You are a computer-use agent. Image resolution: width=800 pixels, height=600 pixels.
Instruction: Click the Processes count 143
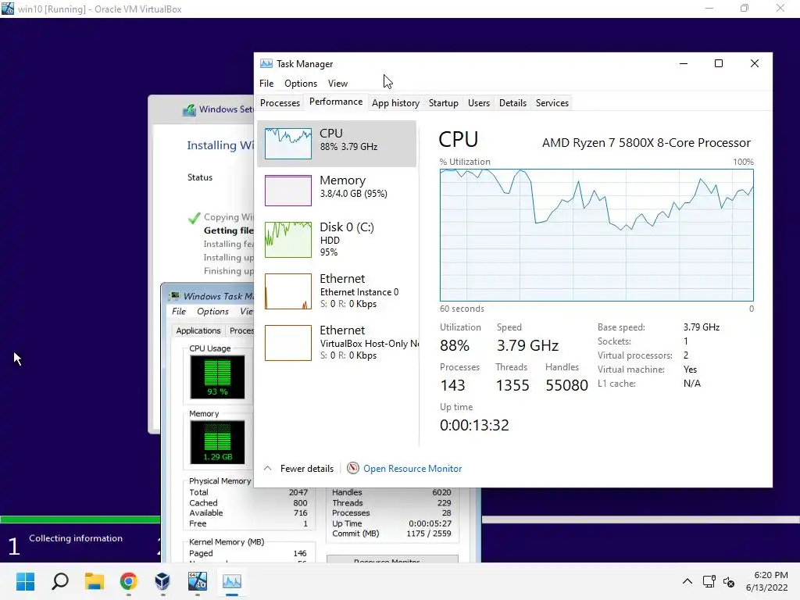[452, 385]
